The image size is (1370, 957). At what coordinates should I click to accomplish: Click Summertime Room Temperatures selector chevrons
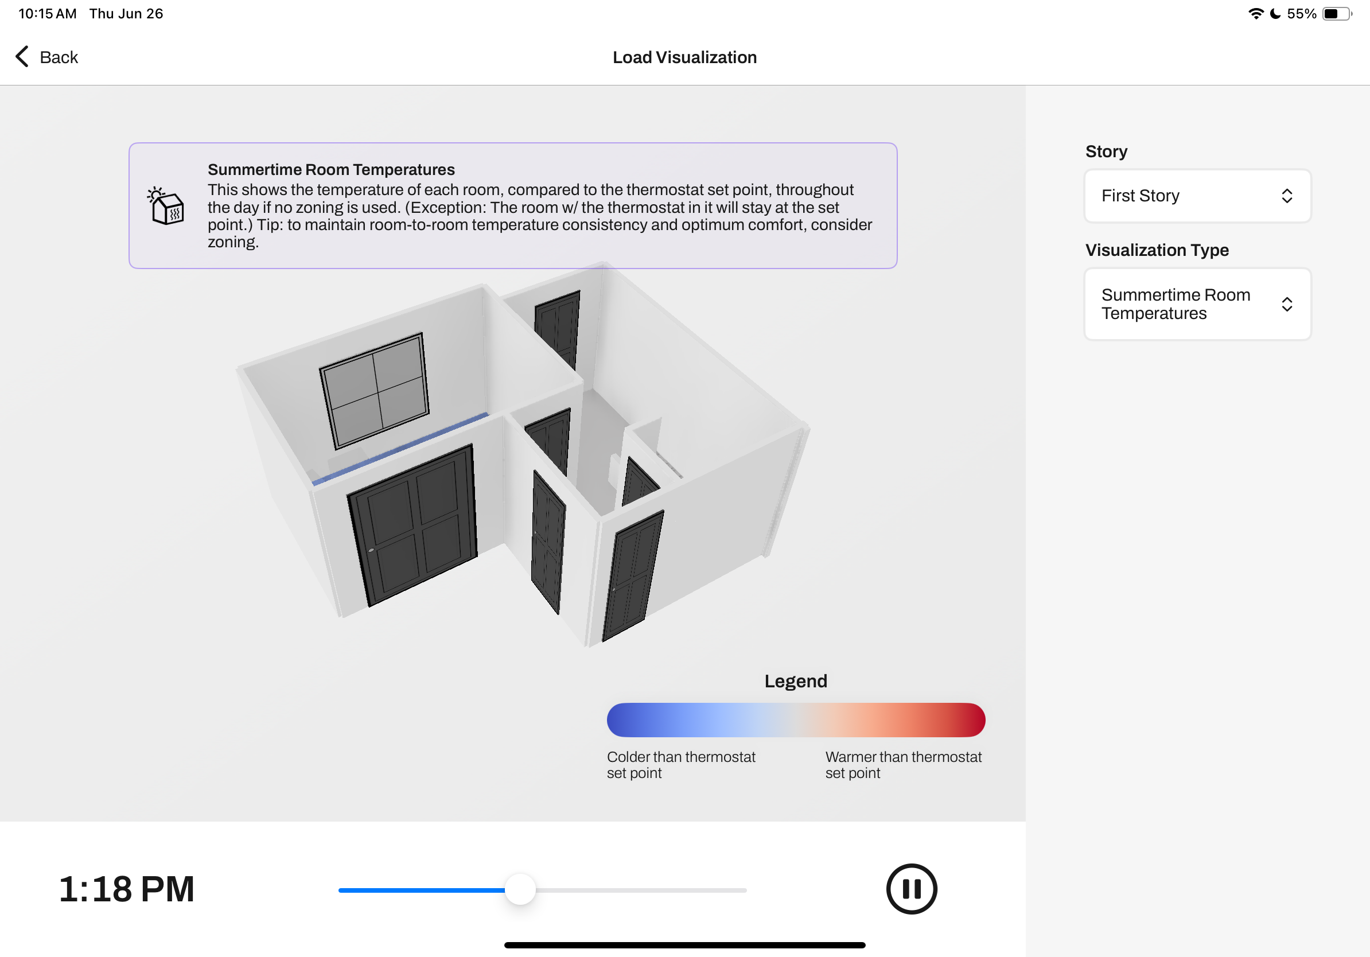click(x=1286, y=304)
